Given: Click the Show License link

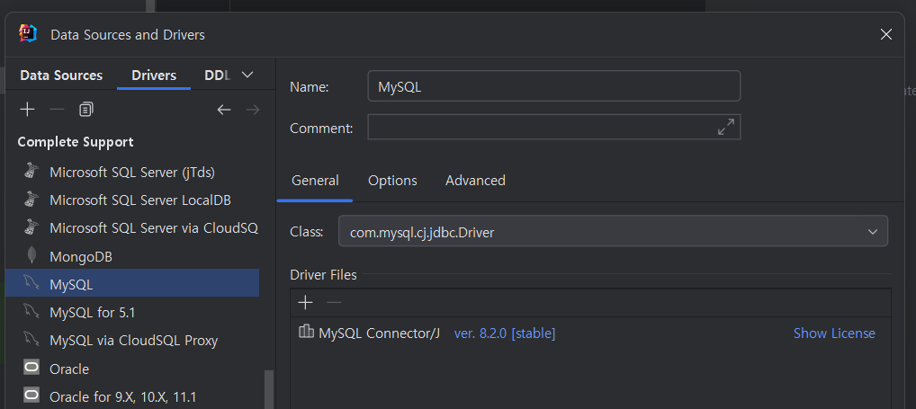Looking at the screenshot, I should [834, 333].
